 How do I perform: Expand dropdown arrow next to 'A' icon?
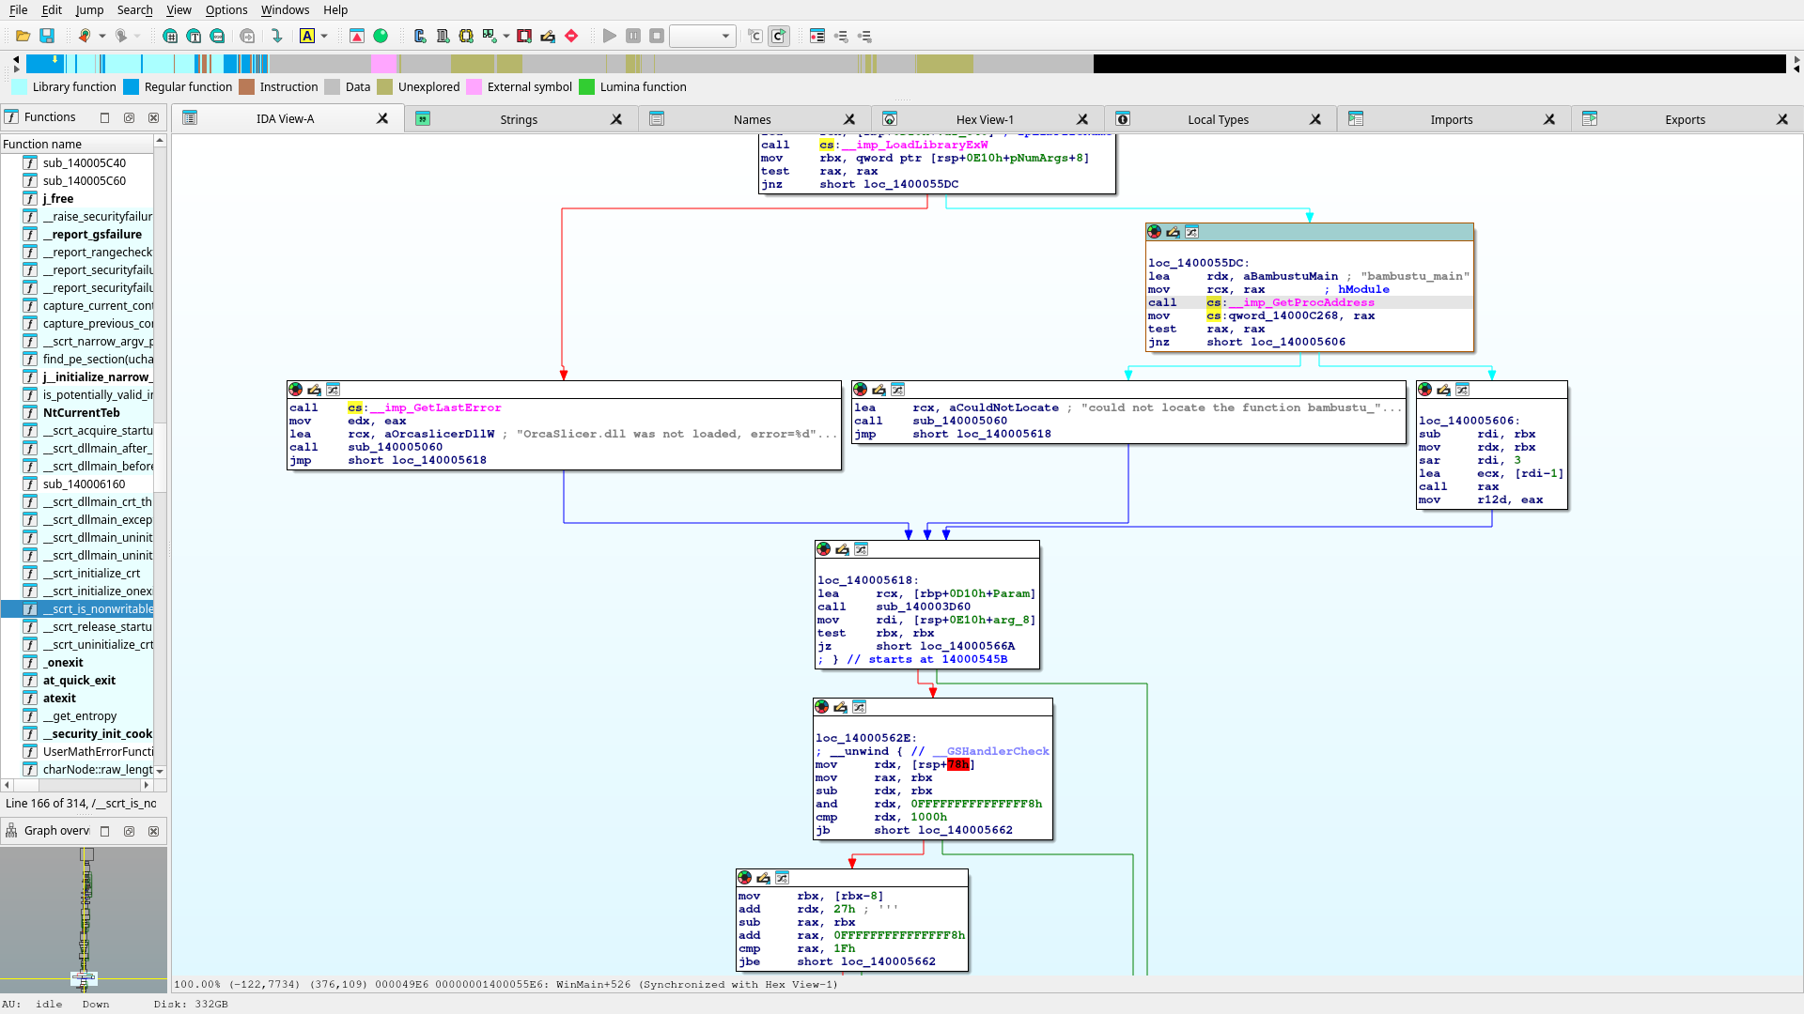point(324,36)
